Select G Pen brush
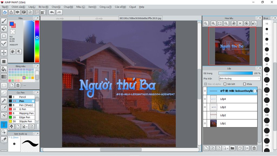 pos(22,109)
